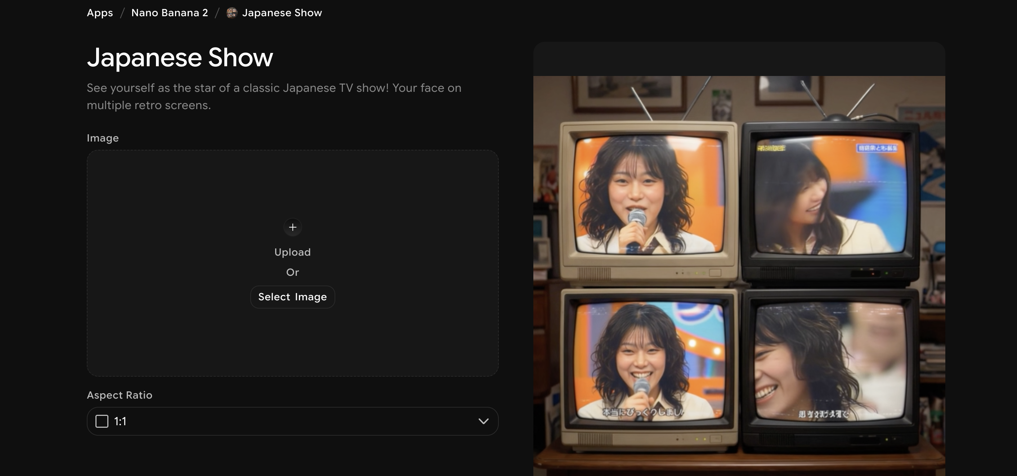Click the Upload text label
Screen dimensions: 1017x476
point(292,252)
